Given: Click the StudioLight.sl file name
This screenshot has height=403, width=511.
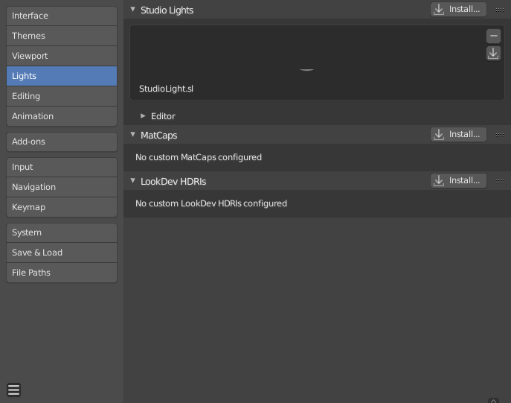Looking at the screenshot, I should click(x=166, y=89).
